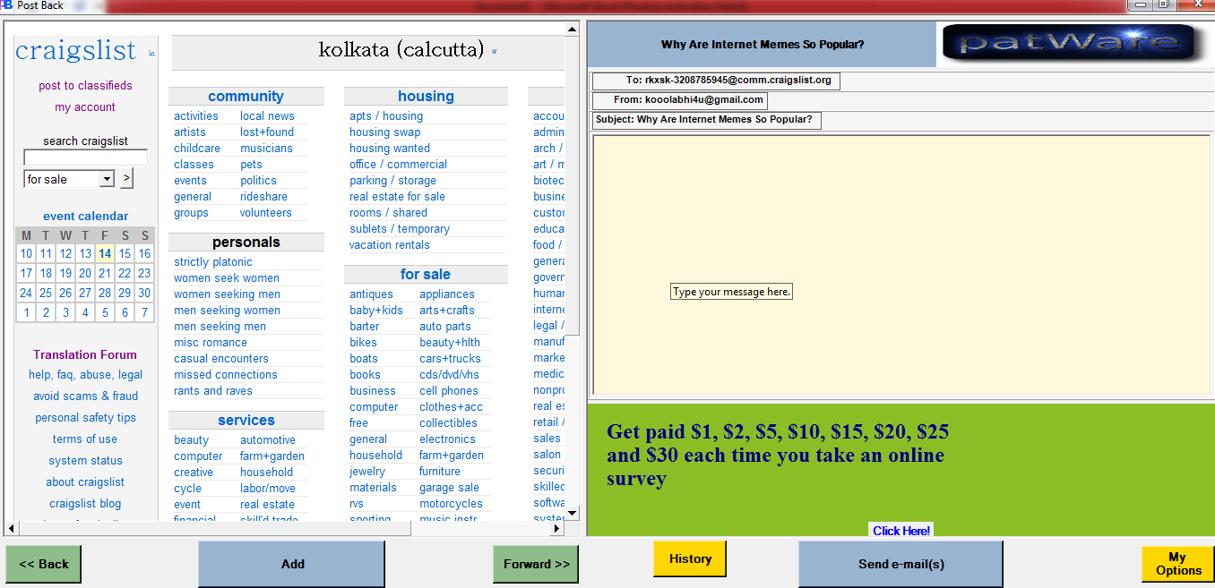Viewport: 1215px width, 588px height.
Task: Open rants and raves link
Action: click(x=213, y=391)
